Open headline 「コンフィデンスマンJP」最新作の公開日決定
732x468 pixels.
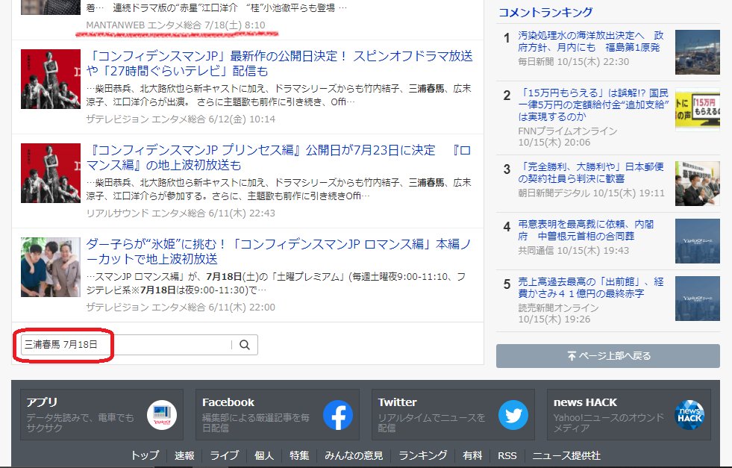279,63
